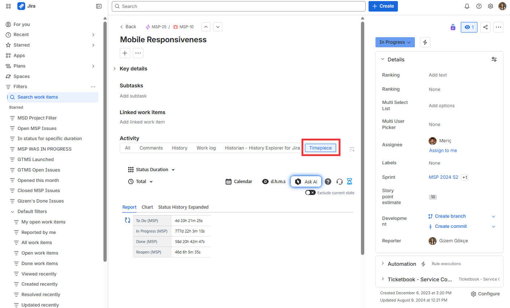The width and height of the screenshot is (510, 308).
Task: Open the In Progress status dropdown
Action: point(395,42)
